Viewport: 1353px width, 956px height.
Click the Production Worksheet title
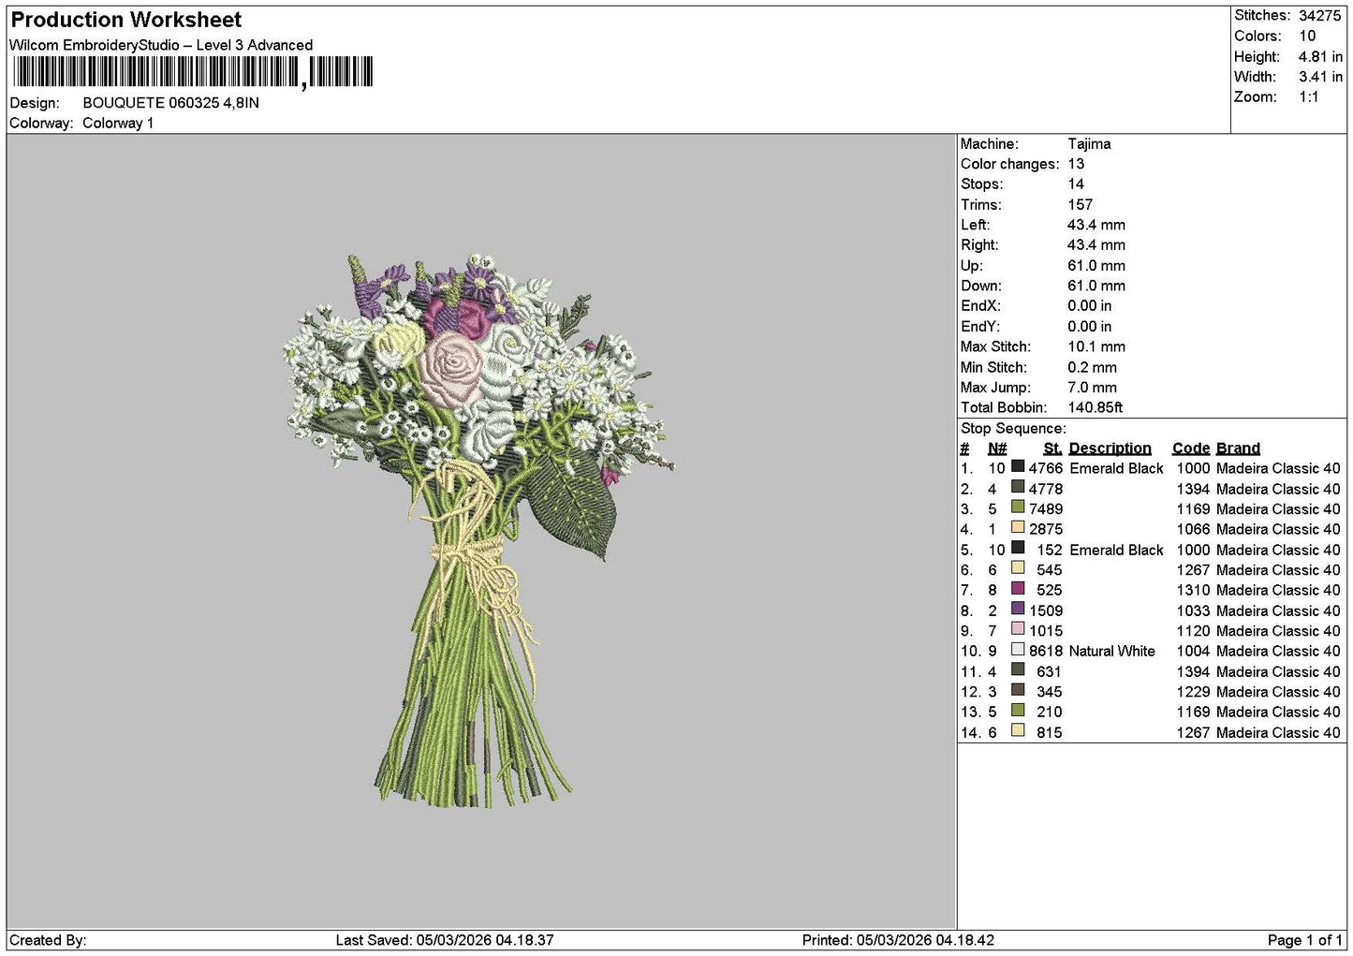pyautogui.click(x=125, y=20)
